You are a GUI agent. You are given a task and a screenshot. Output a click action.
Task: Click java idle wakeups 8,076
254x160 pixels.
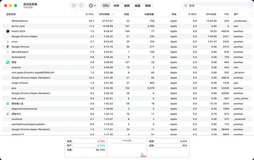(151, 88)
